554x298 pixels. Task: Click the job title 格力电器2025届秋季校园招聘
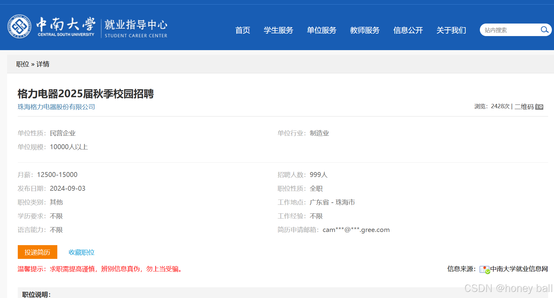(86, 94)
